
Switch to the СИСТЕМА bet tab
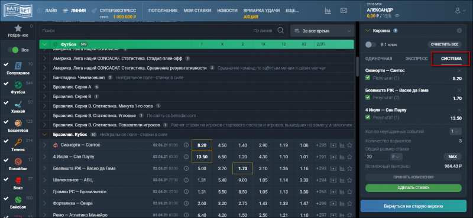pyautogui.click(x=451, y=58)
